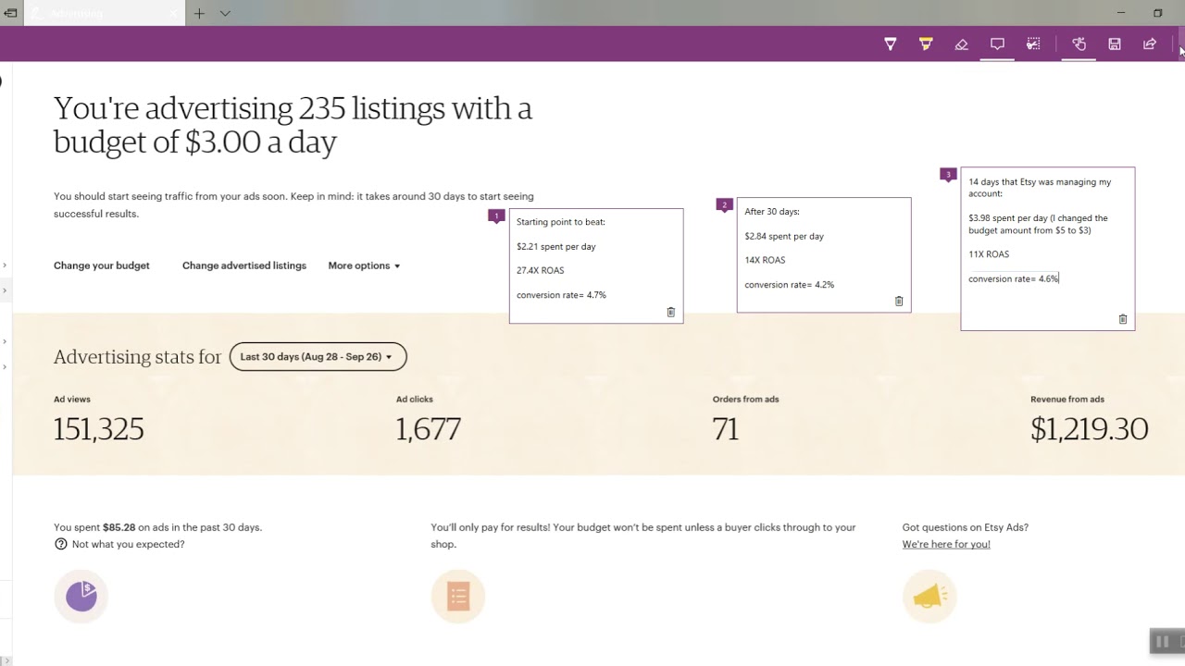Share the annotated page

click(x=1150, y=43)
